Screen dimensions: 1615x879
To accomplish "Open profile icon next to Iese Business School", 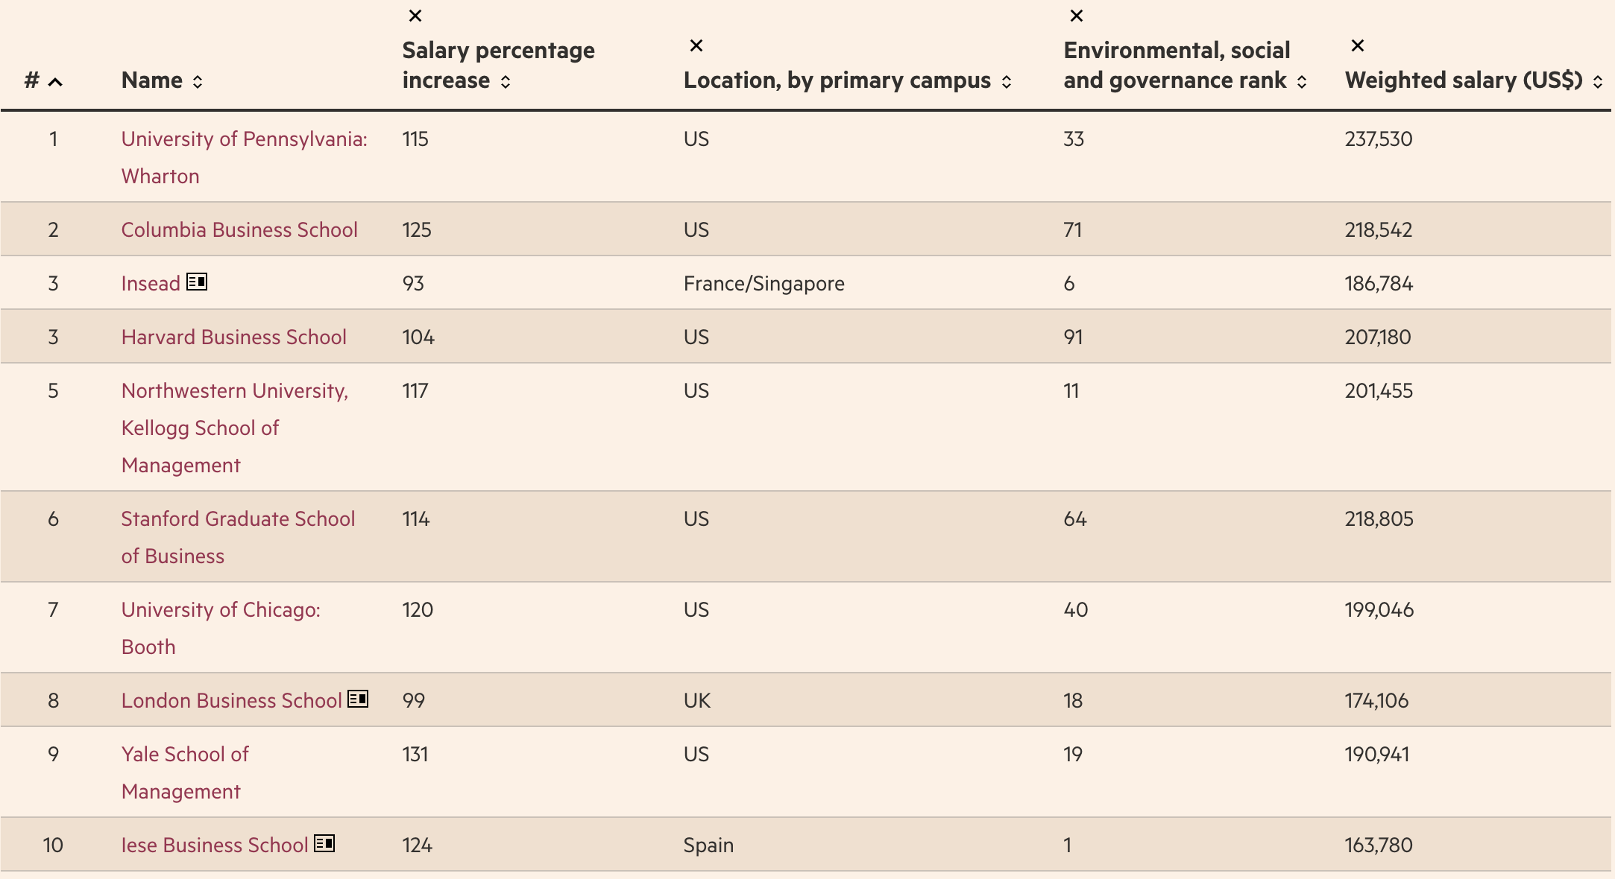I will (324, 843).
